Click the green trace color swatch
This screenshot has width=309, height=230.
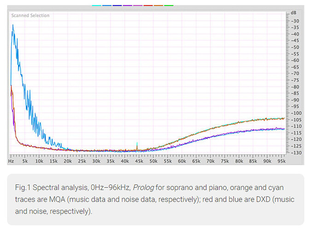pyautogui.click(x=169, y=6)
